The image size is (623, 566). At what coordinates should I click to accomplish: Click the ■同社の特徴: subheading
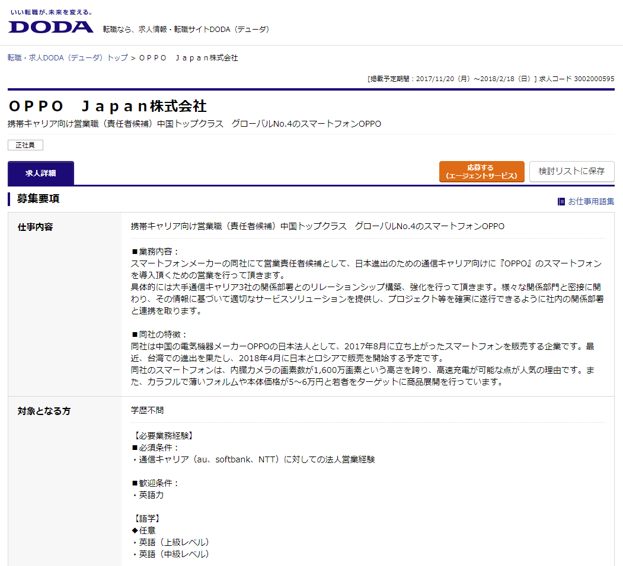pyautogui.click(x=159, y=335)
